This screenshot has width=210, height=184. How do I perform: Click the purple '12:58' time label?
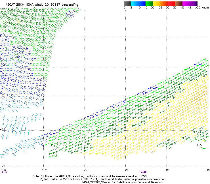[x=143, y=172]
